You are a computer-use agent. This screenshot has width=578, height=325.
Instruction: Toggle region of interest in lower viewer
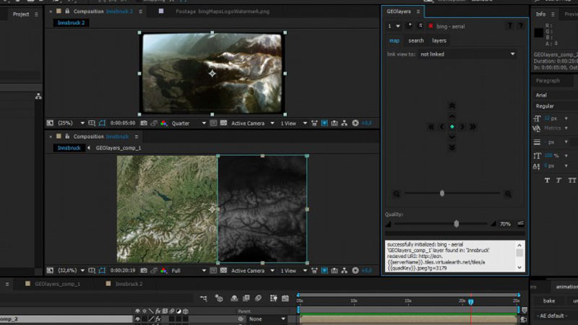(x=213, y=270)
